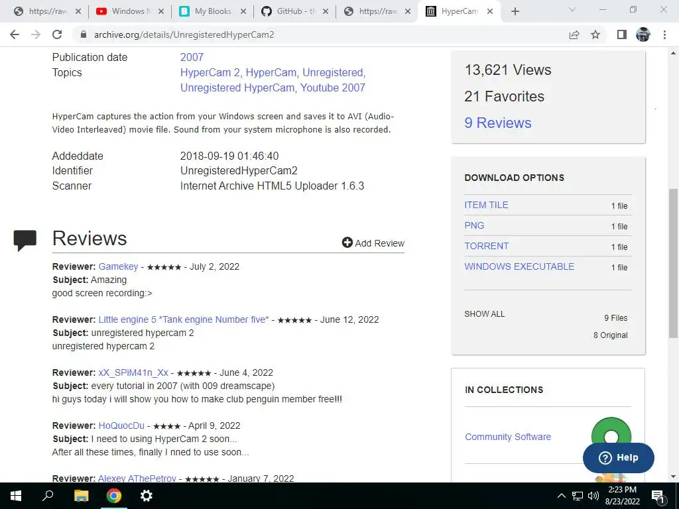Open the Windows Start menu
The image size is (679, 509).
(x=16, y=496)
